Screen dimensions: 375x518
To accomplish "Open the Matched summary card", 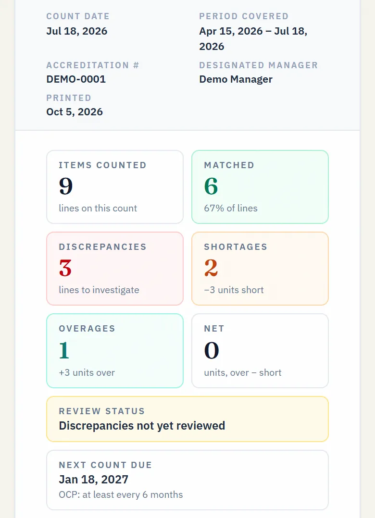I will [260, 187].
